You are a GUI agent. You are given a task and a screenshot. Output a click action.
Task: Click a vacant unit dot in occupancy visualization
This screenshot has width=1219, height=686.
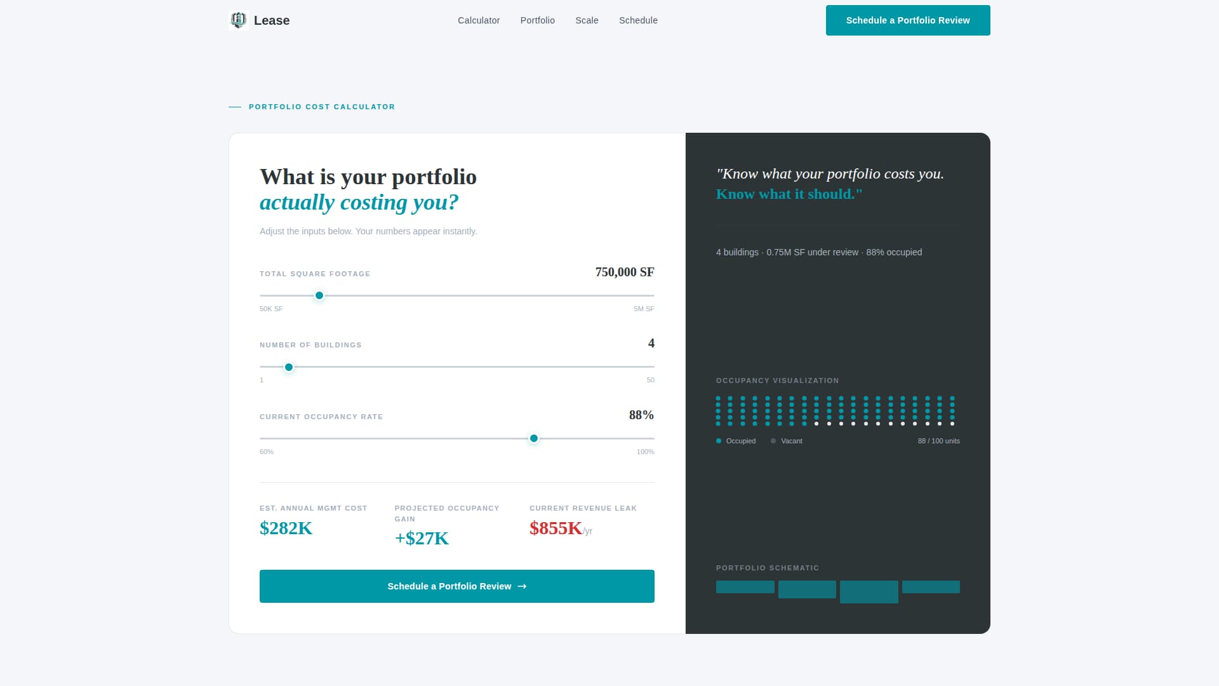(816, 424)
